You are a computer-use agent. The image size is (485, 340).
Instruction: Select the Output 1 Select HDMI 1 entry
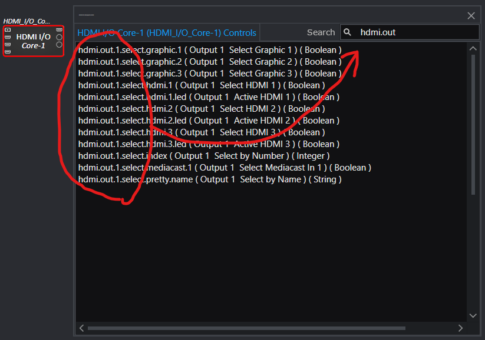coord(201,85)
